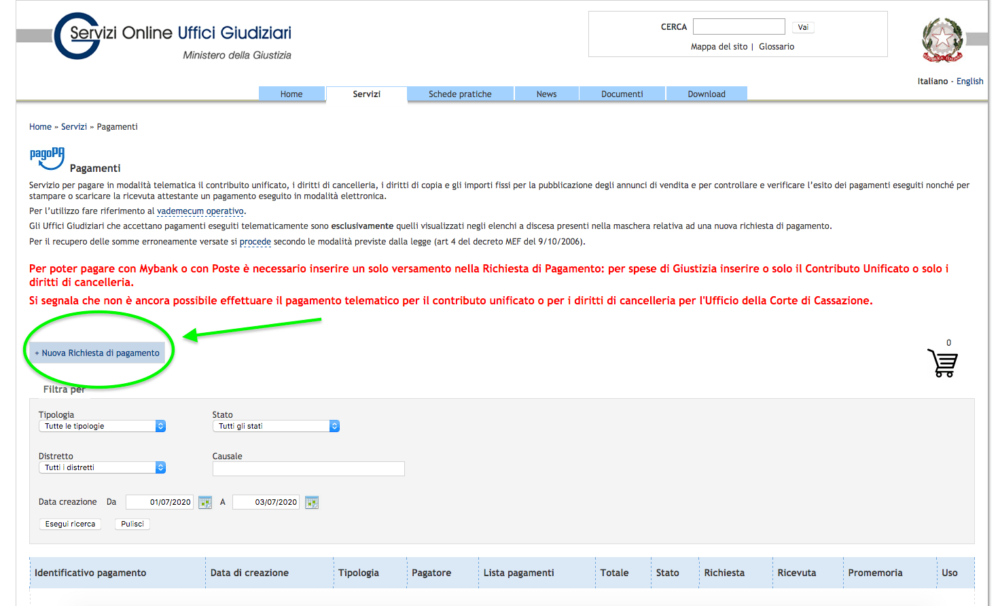
Task: Click the Causale input field
Action: 308,469
